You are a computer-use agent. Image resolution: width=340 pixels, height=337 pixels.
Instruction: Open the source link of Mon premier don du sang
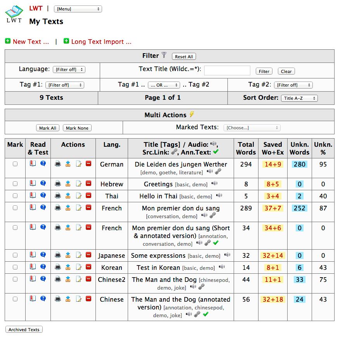point(212,215)
